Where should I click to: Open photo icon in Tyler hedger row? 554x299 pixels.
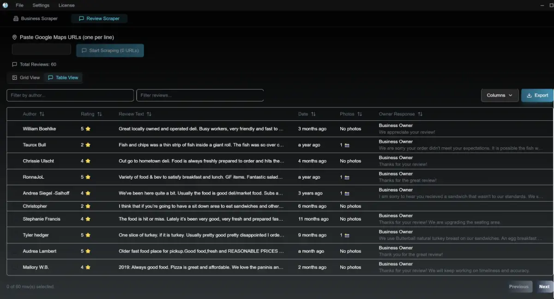(x=347, y=235)
